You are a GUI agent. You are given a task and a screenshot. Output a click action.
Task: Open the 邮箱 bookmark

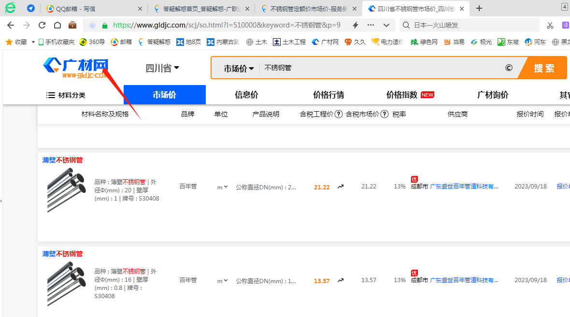pyautogui.click(x=121, y=42)
